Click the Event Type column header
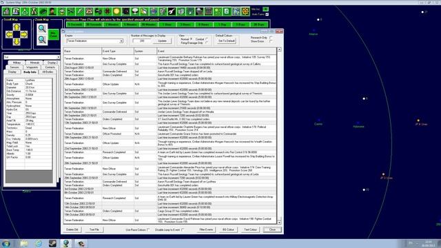441x248 pixels. (118, 51)
